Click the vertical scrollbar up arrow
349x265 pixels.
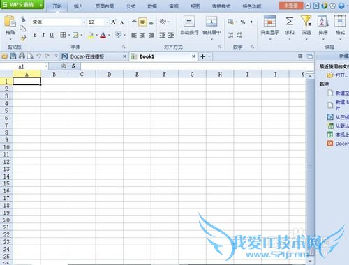point(310,76)
